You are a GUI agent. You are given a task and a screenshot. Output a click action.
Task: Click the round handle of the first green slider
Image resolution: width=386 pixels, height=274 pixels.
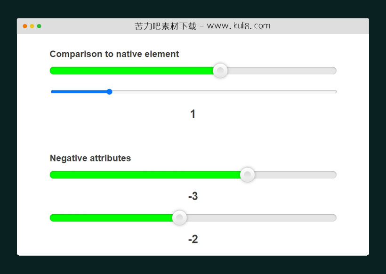coord(220,71)
